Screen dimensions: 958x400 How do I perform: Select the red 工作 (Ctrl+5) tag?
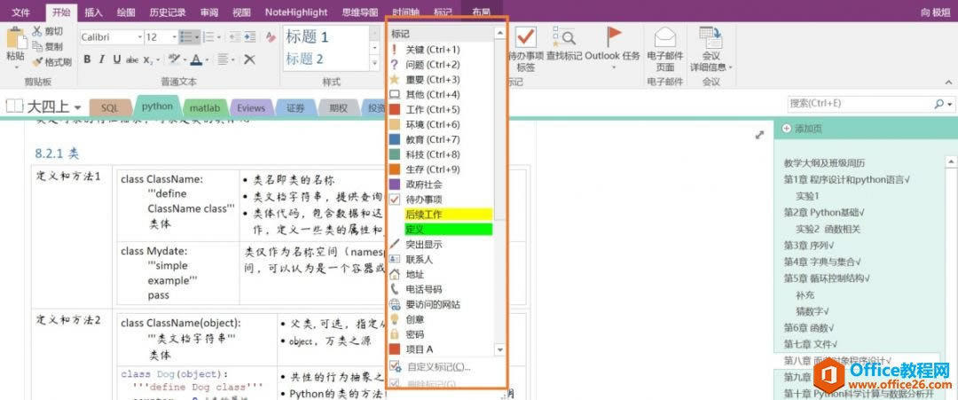click(x=441, y=109)
